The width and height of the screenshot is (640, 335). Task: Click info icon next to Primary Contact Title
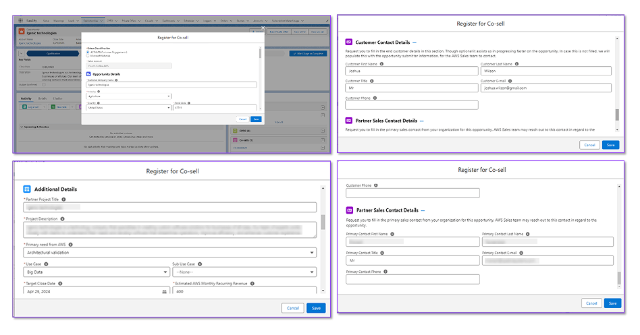[x=383, y=253]
